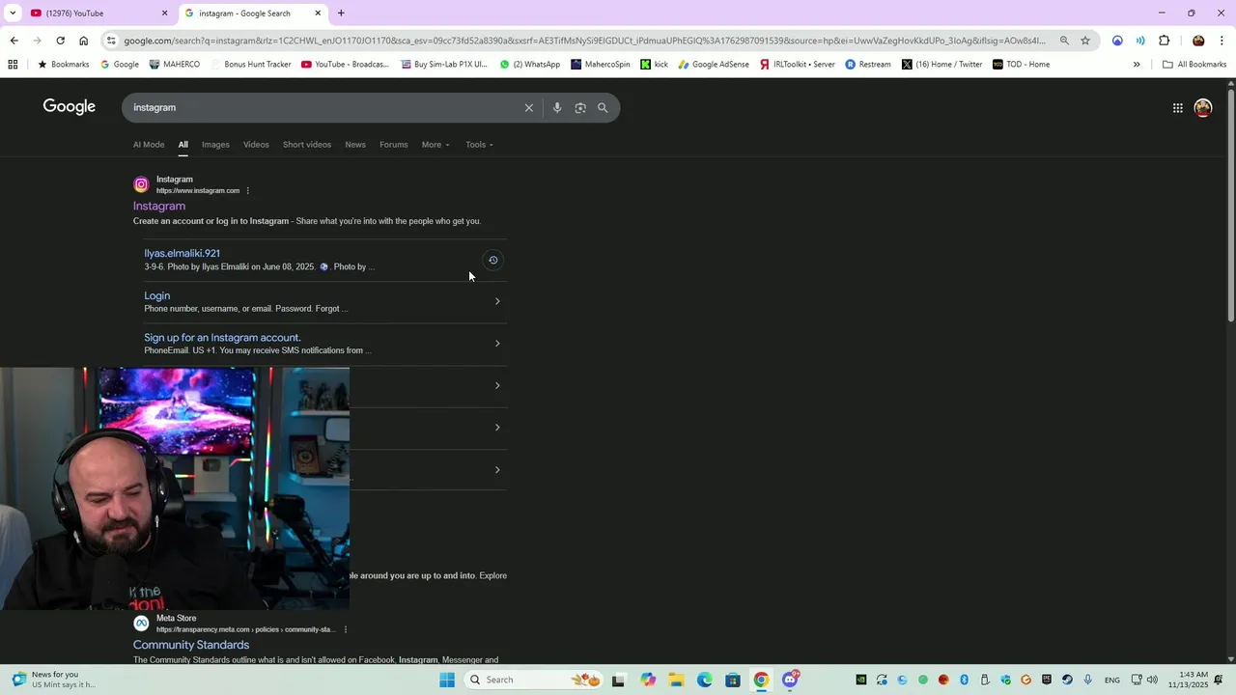The height and width of the screenshot is (695, 1236).
Task: Click history icon beside Ilyas.elmaliki.921 result
Action: click(492, 260)
